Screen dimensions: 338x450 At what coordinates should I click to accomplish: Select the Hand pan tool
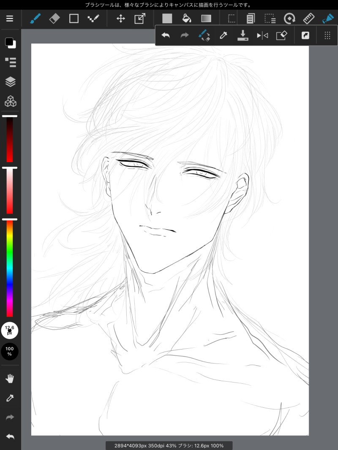(10, 379)
